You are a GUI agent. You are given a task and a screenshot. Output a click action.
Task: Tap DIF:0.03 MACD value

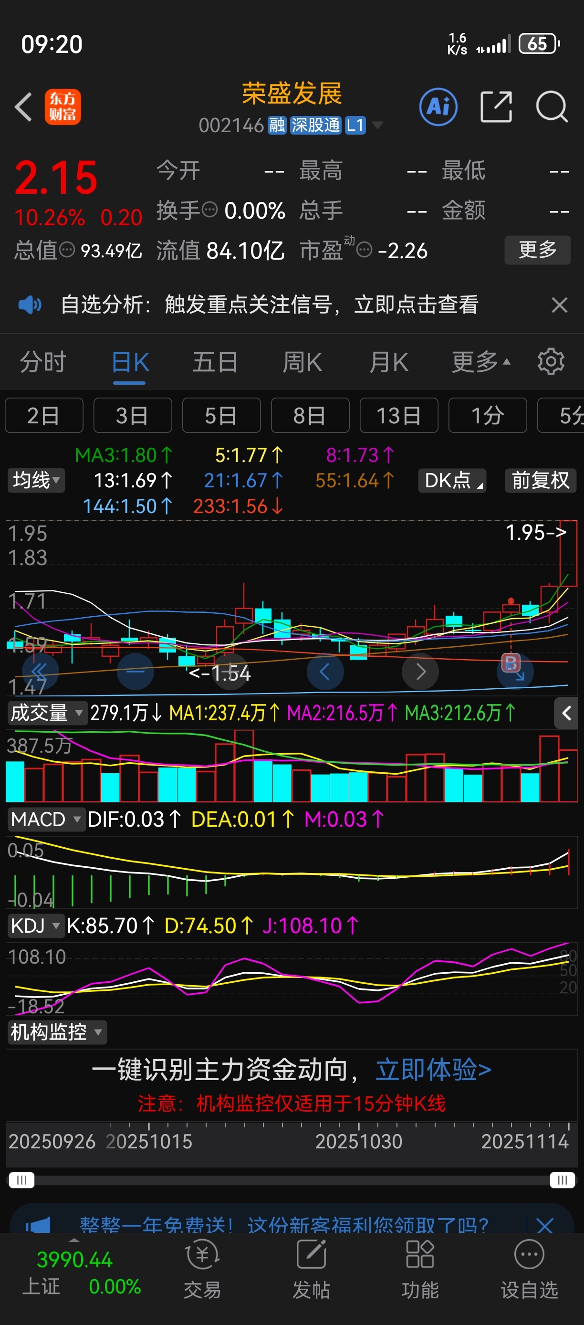135,820
